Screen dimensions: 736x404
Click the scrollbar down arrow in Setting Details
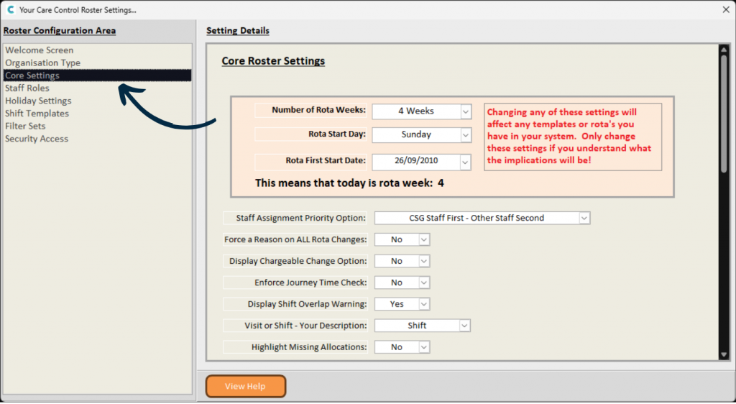[724, 354]
